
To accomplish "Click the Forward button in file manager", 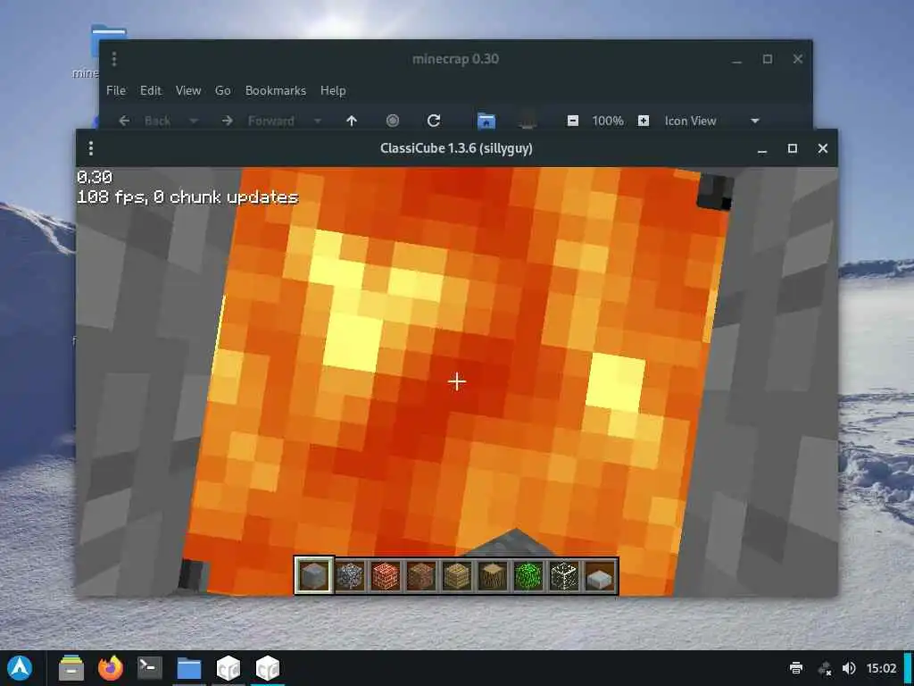I will click(258, 121).
